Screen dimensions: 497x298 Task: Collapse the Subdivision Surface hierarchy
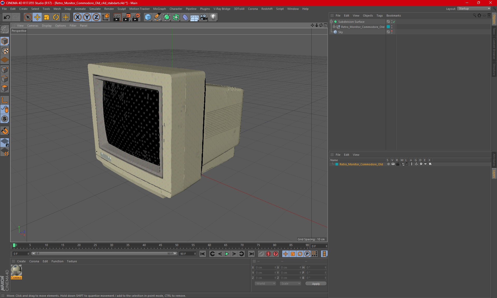pyautogui.click(x=331, y=22)
